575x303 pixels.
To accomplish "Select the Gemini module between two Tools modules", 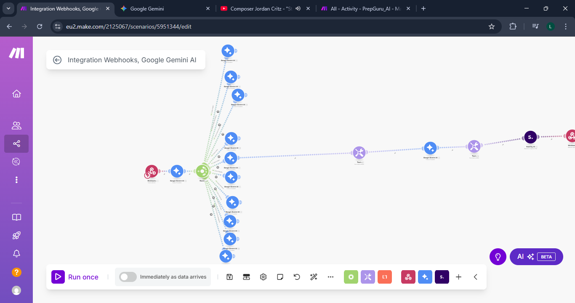I will [x=430, y=148].
